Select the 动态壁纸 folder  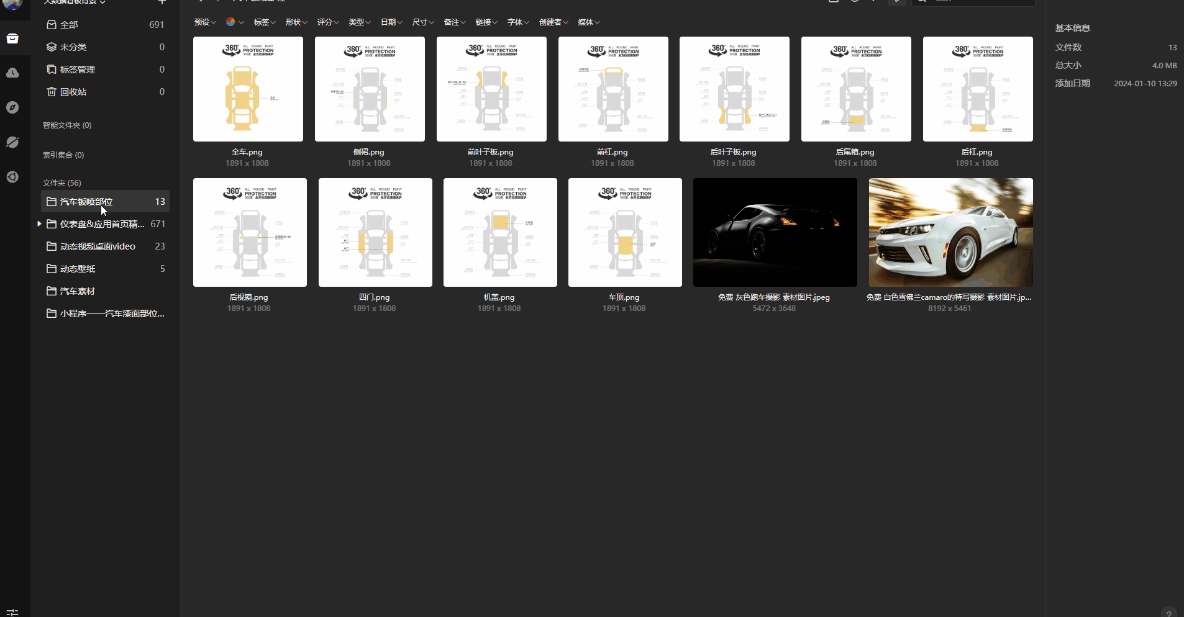105,269
